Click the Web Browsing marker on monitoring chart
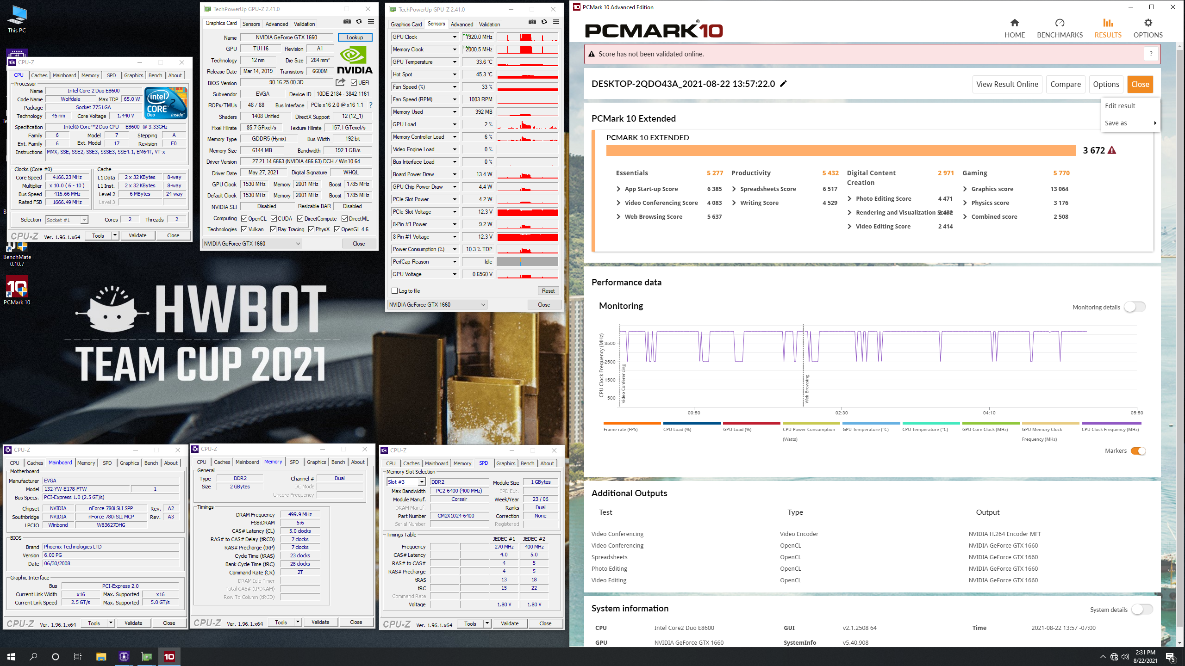 click(x=807, y=388)
